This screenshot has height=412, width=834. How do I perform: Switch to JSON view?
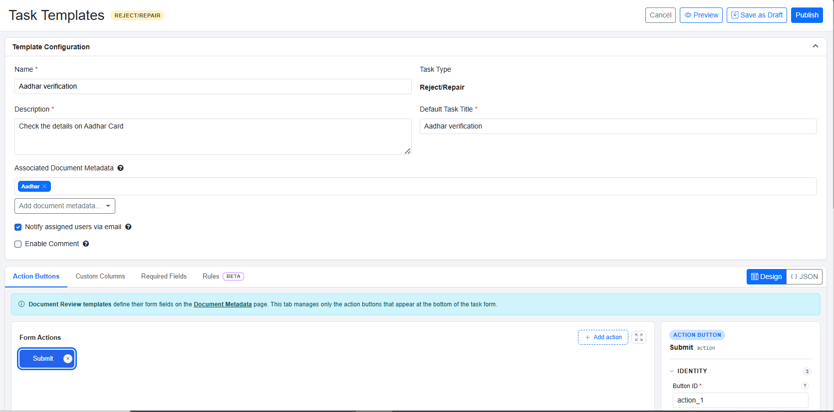point(804,276)
